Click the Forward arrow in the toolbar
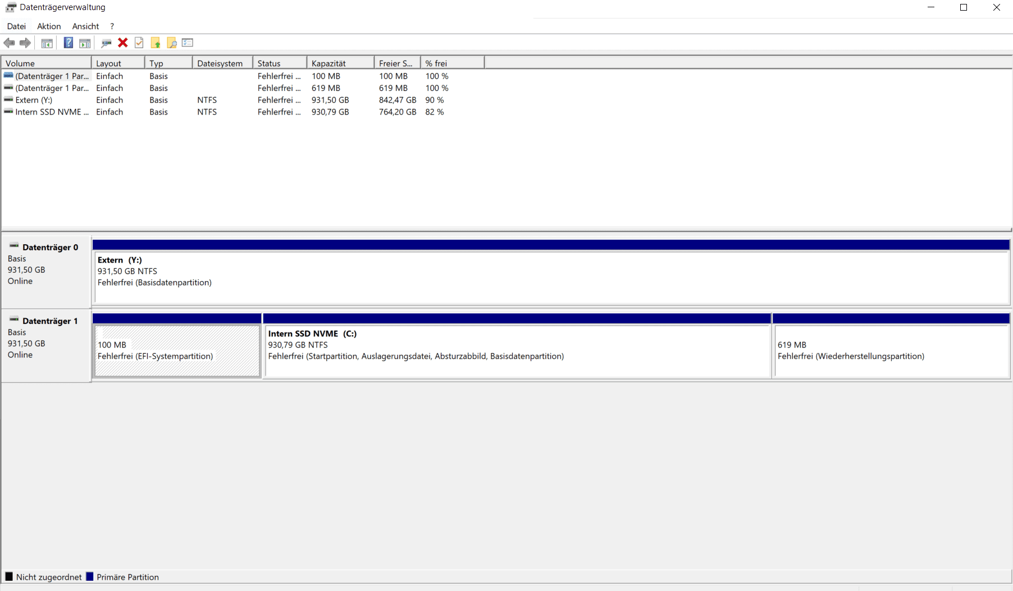Screen dimensions: 1013x591 click(x=25, y=43)
